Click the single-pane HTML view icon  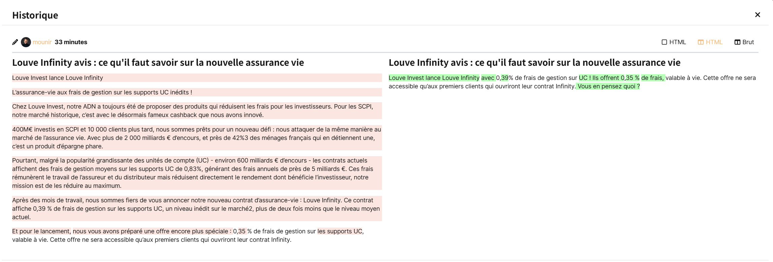pos(664,42)
